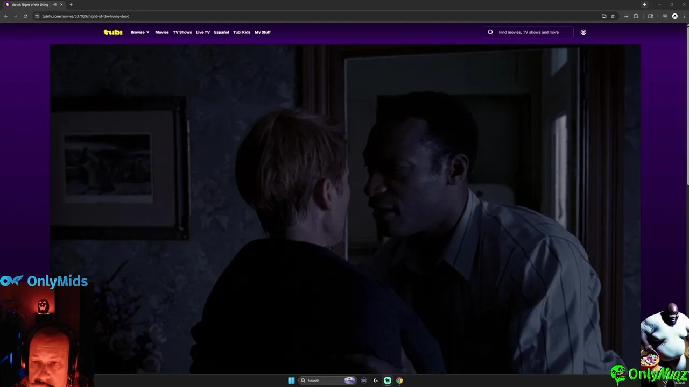Image resolution: width=689 pixels, height=387 pixels.
Task: Click the magnifier icon in search box
Action: coord(490,32)
